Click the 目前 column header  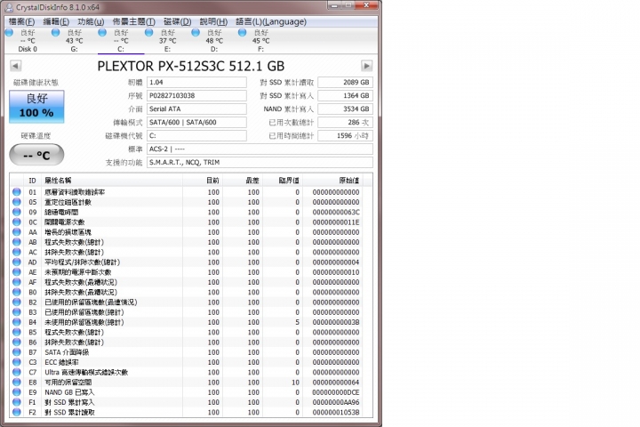click(203, 181)
